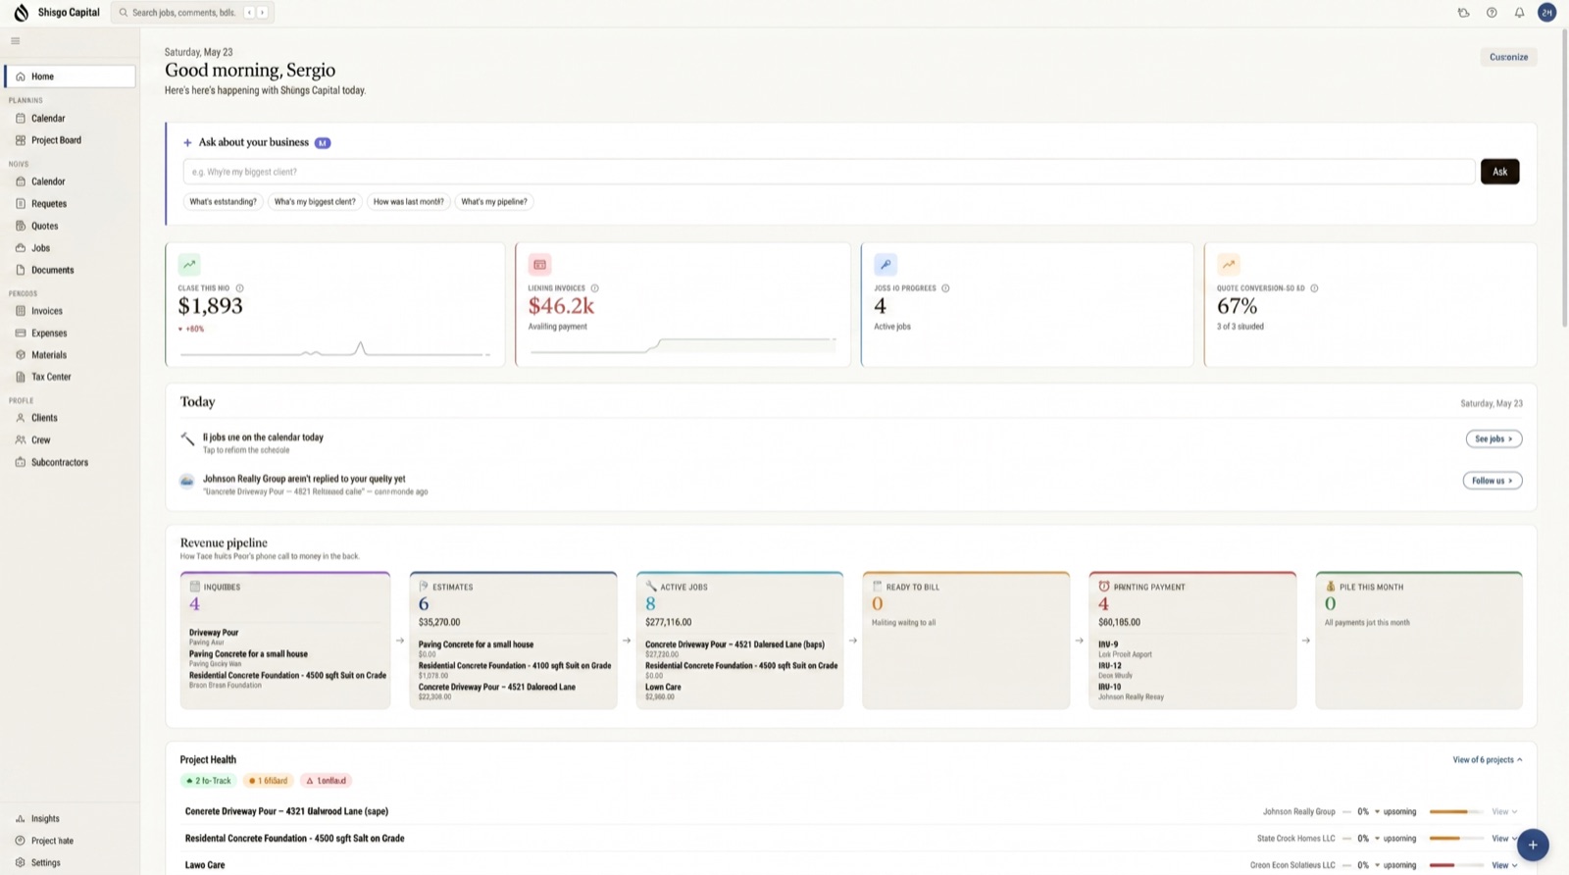Click the Crew people icon
The width and height of the screenshot is (1569, 875).
[21, 440]
